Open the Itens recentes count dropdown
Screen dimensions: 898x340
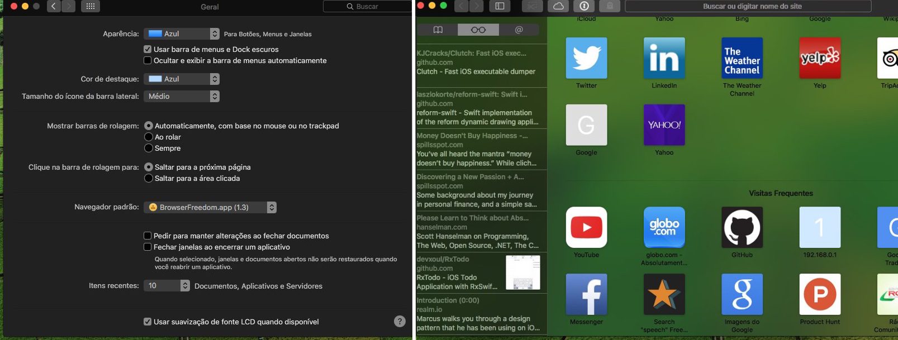(167, 285)
